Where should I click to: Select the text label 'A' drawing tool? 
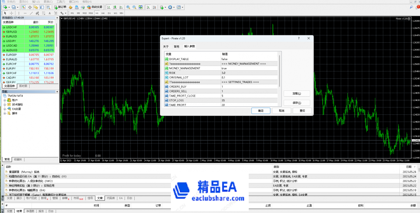click(x=50, y=13)
